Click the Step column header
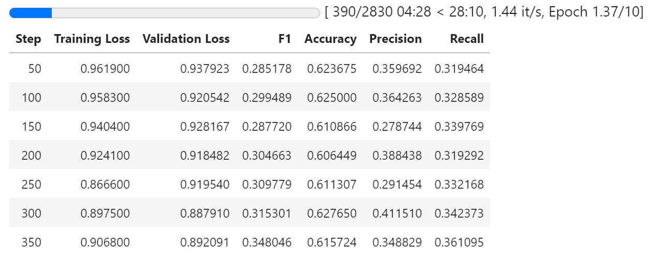Image resolution: width=648 pixels, height=260 pixels. coord(28,39)
